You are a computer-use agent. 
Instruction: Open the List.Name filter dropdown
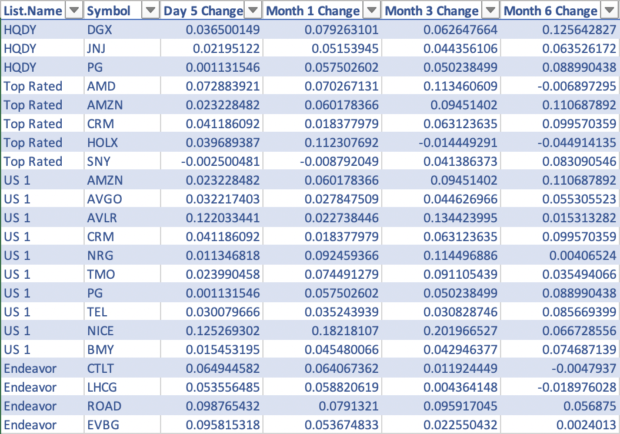coord(74,11)
